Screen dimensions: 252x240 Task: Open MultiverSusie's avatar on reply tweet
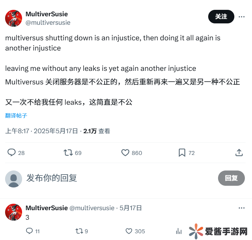coord(14,212)
